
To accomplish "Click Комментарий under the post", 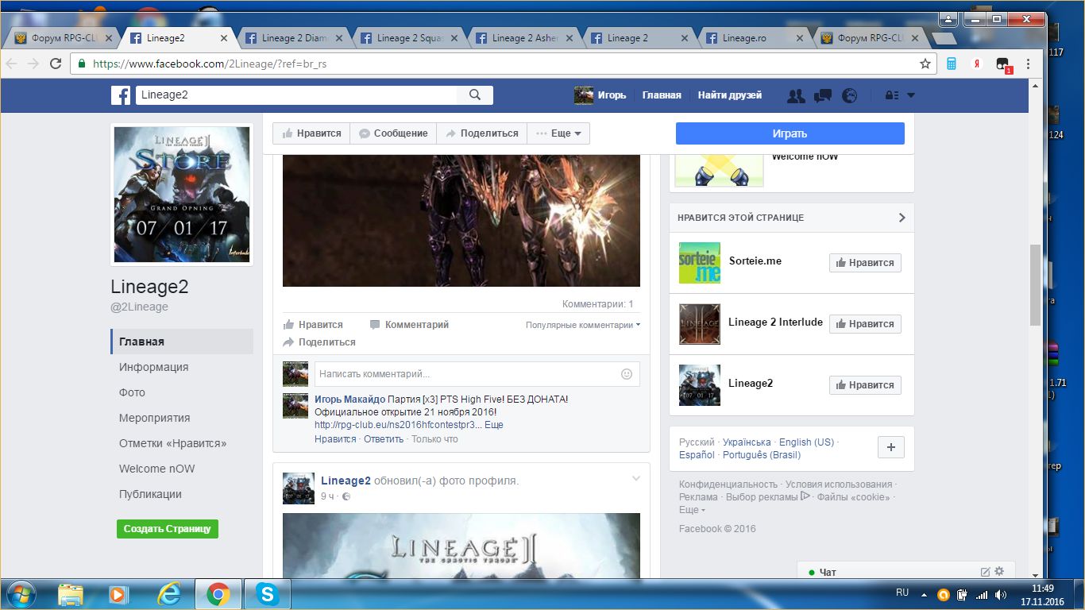I will tap(409, 325).
